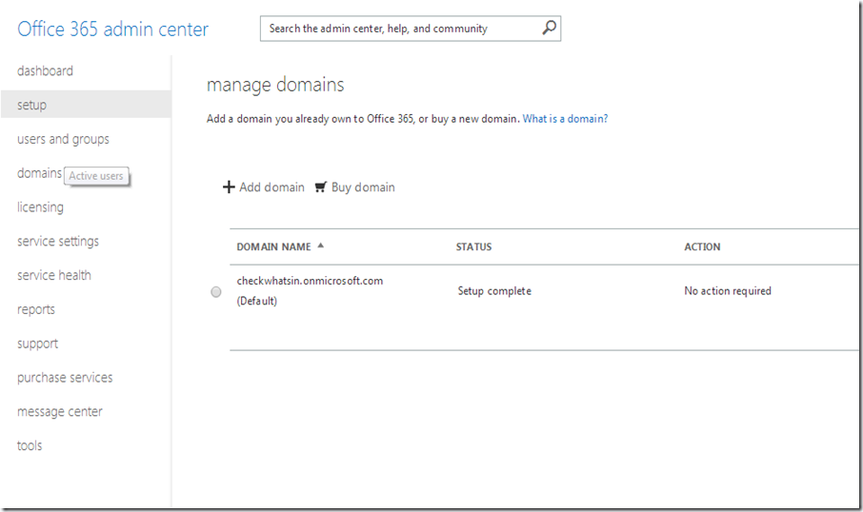Click the plus icon beside Add domain
The width and height of the screenshot is (863, 512).
[229, 187]
